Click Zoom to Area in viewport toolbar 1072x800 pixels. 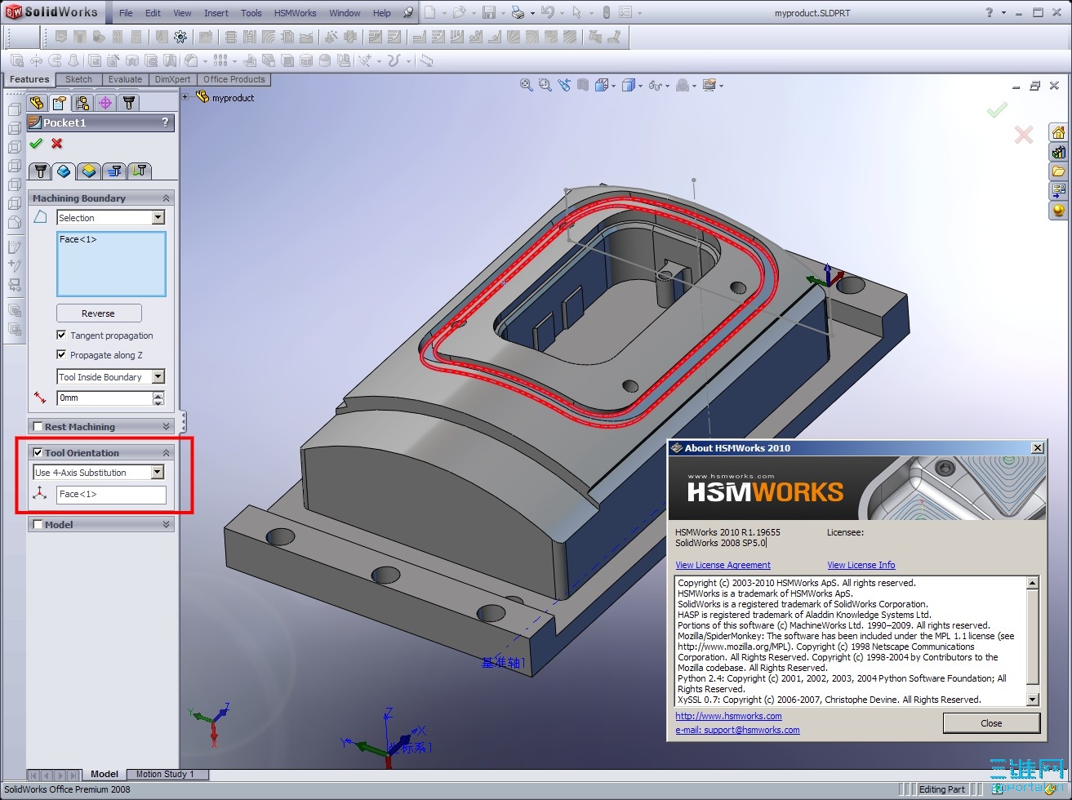[545, 85]
